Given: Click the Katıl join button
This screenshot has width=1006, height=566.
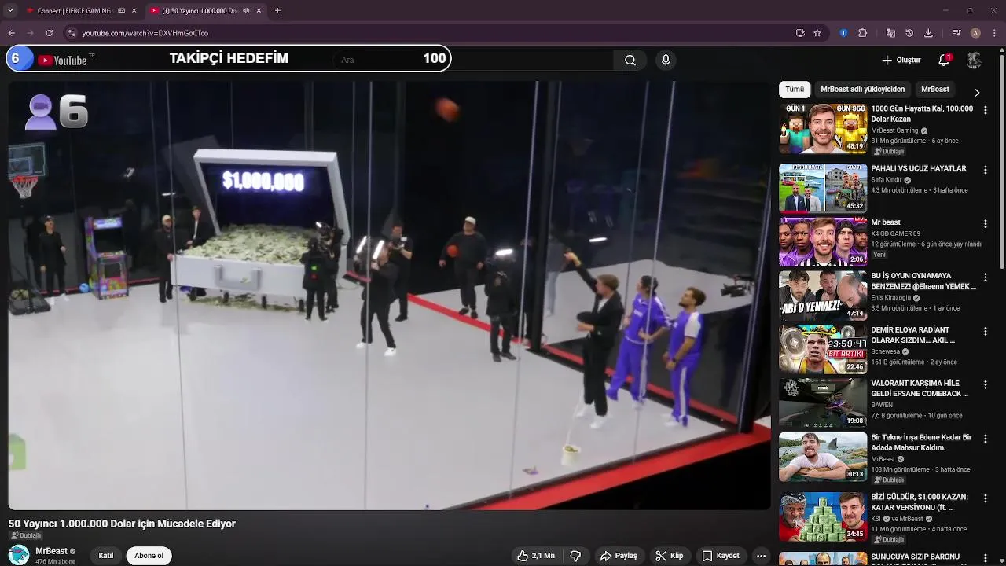Looking at the screenshot, I should 106,556.
